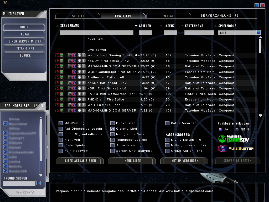
Task: Click server list scroll down arrow
Action: (x=260, y=116)
